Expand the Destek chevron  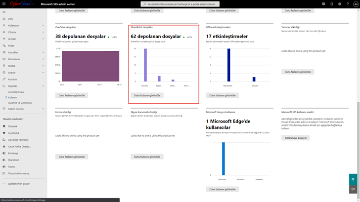click(x=43, y=66)
